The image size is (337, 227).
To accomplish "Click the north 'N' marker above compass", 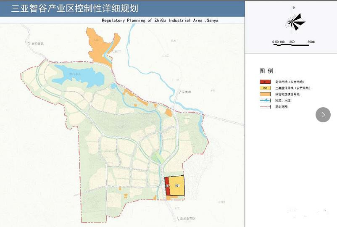I will tap(295, 7).
